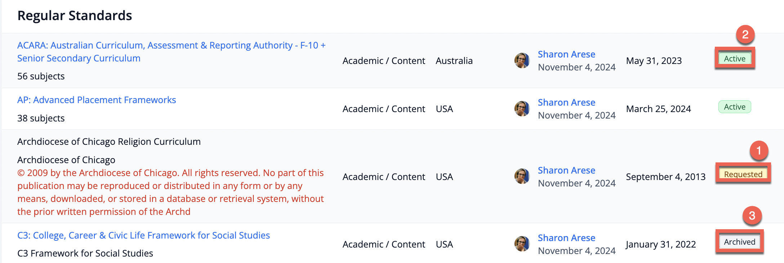Click Sharon Arese's name in the C3 row
784x263 pixels.
click(566, 238)
